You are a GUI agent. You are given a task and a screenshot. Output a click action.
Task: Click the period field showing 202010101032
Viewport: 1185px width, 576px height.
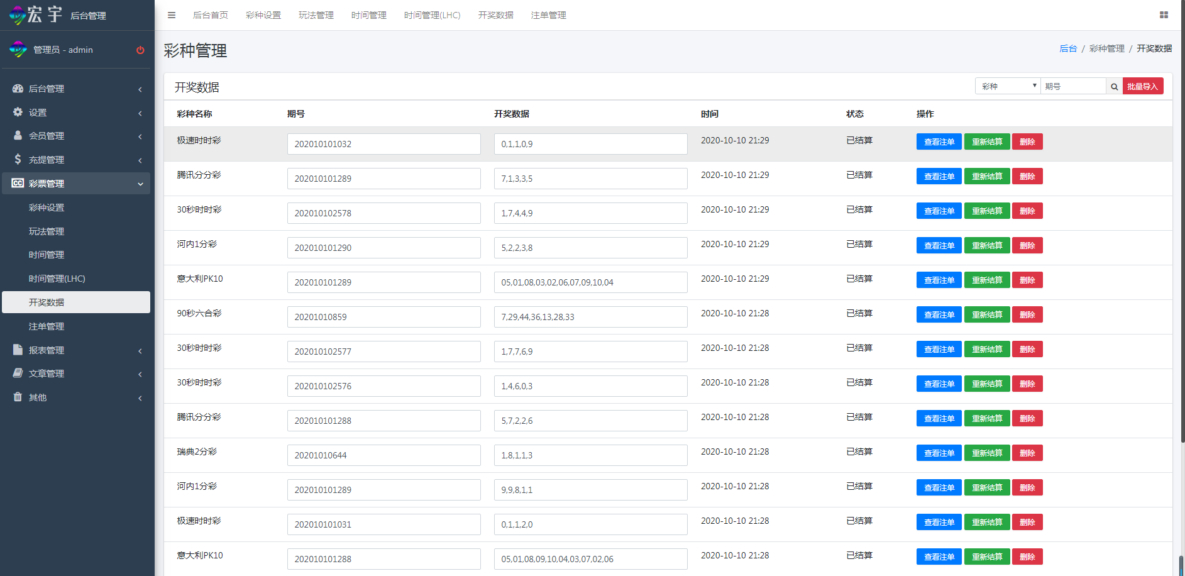(384, 144)
